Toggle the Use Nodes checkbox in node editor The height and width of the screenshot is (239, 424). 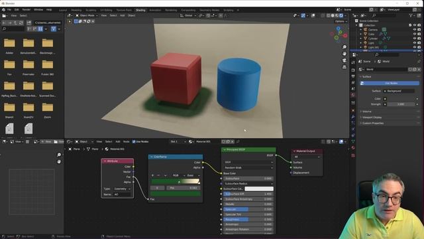(x=134, y=141)
